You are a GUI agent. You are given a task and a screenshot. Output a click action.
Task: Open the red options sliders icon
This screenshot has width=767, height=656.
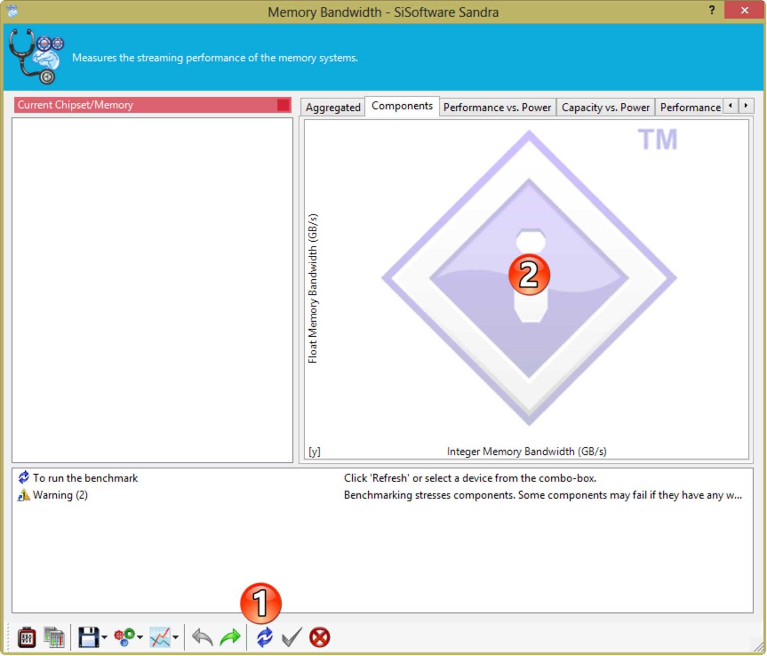[x=27, y=637]
